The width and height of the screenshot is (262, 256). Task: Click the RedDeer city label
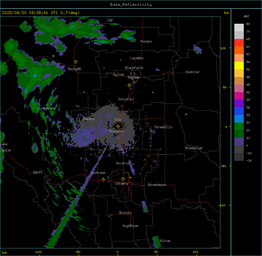coord(134,78)
